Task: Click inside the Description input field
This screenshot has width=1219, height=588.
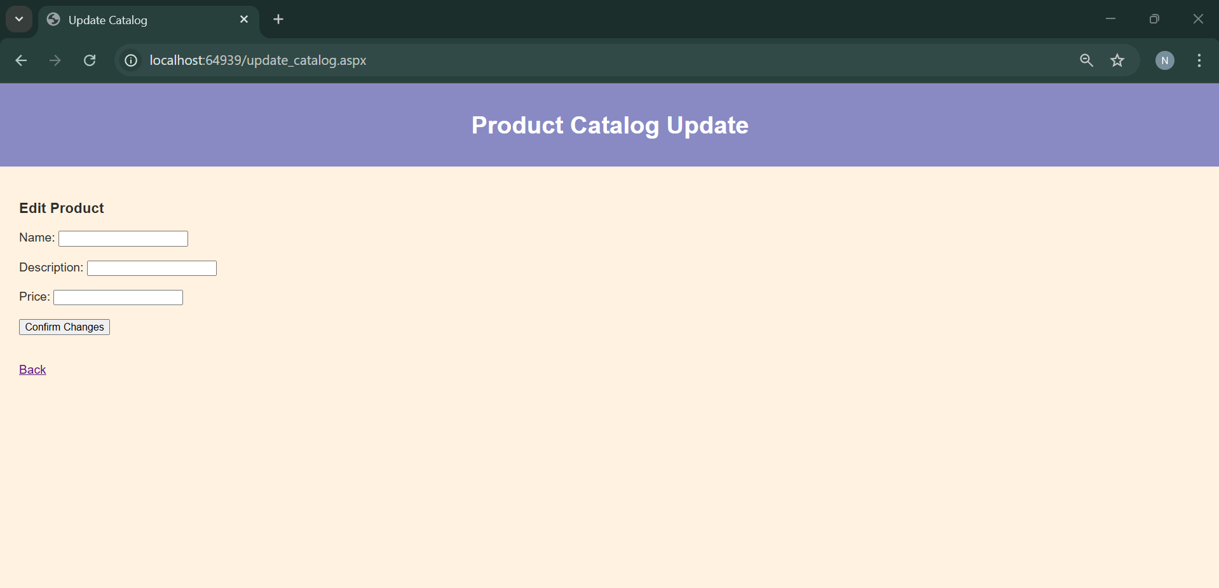Action: point(151,268)
